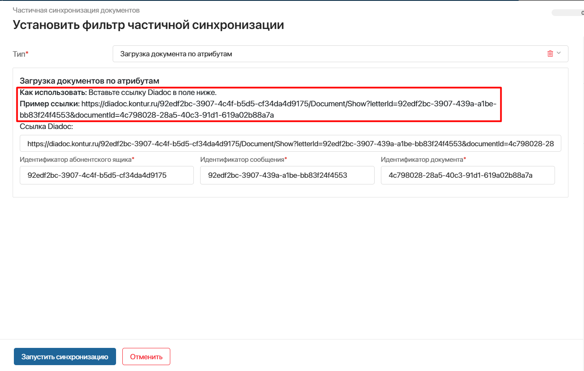
Task: Click the red trash icon in Тип field
Action: (x=550, y=54)
